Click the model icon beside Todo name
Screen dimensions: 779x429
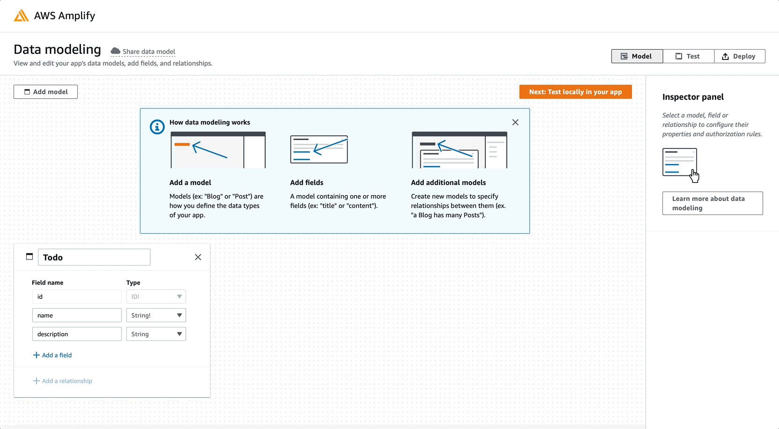tap(29, 257)
